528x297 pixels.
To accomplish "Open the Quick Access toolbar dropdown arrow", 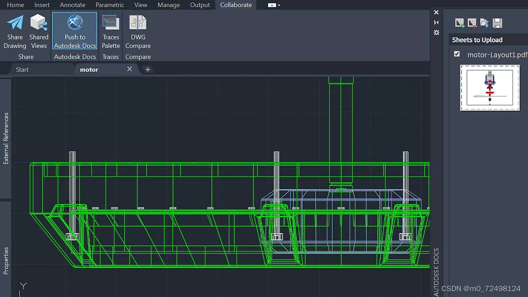I will click(x=279, y=5).
